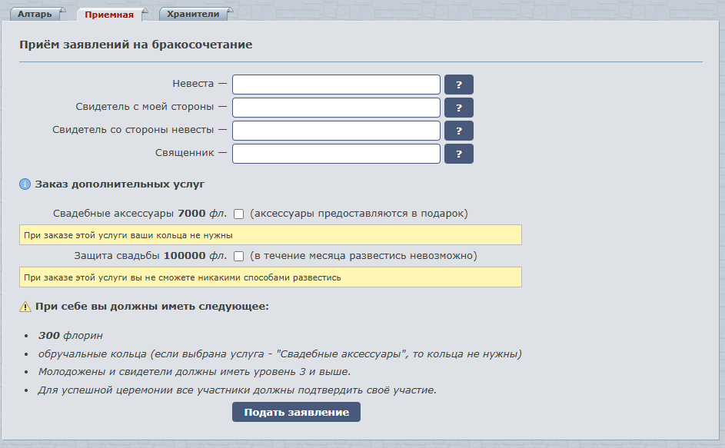Open the Священник field help button
This screenshot has width=725, height=448.
pyautogui.click(x=459, y=154)
